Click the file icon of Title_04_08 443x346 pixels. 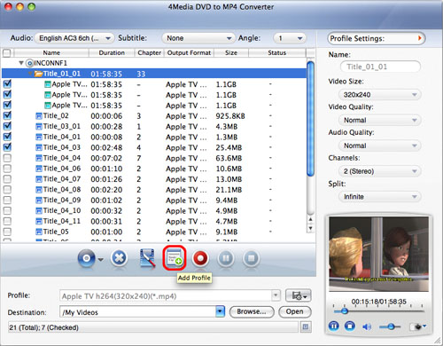tap(39, 190)
